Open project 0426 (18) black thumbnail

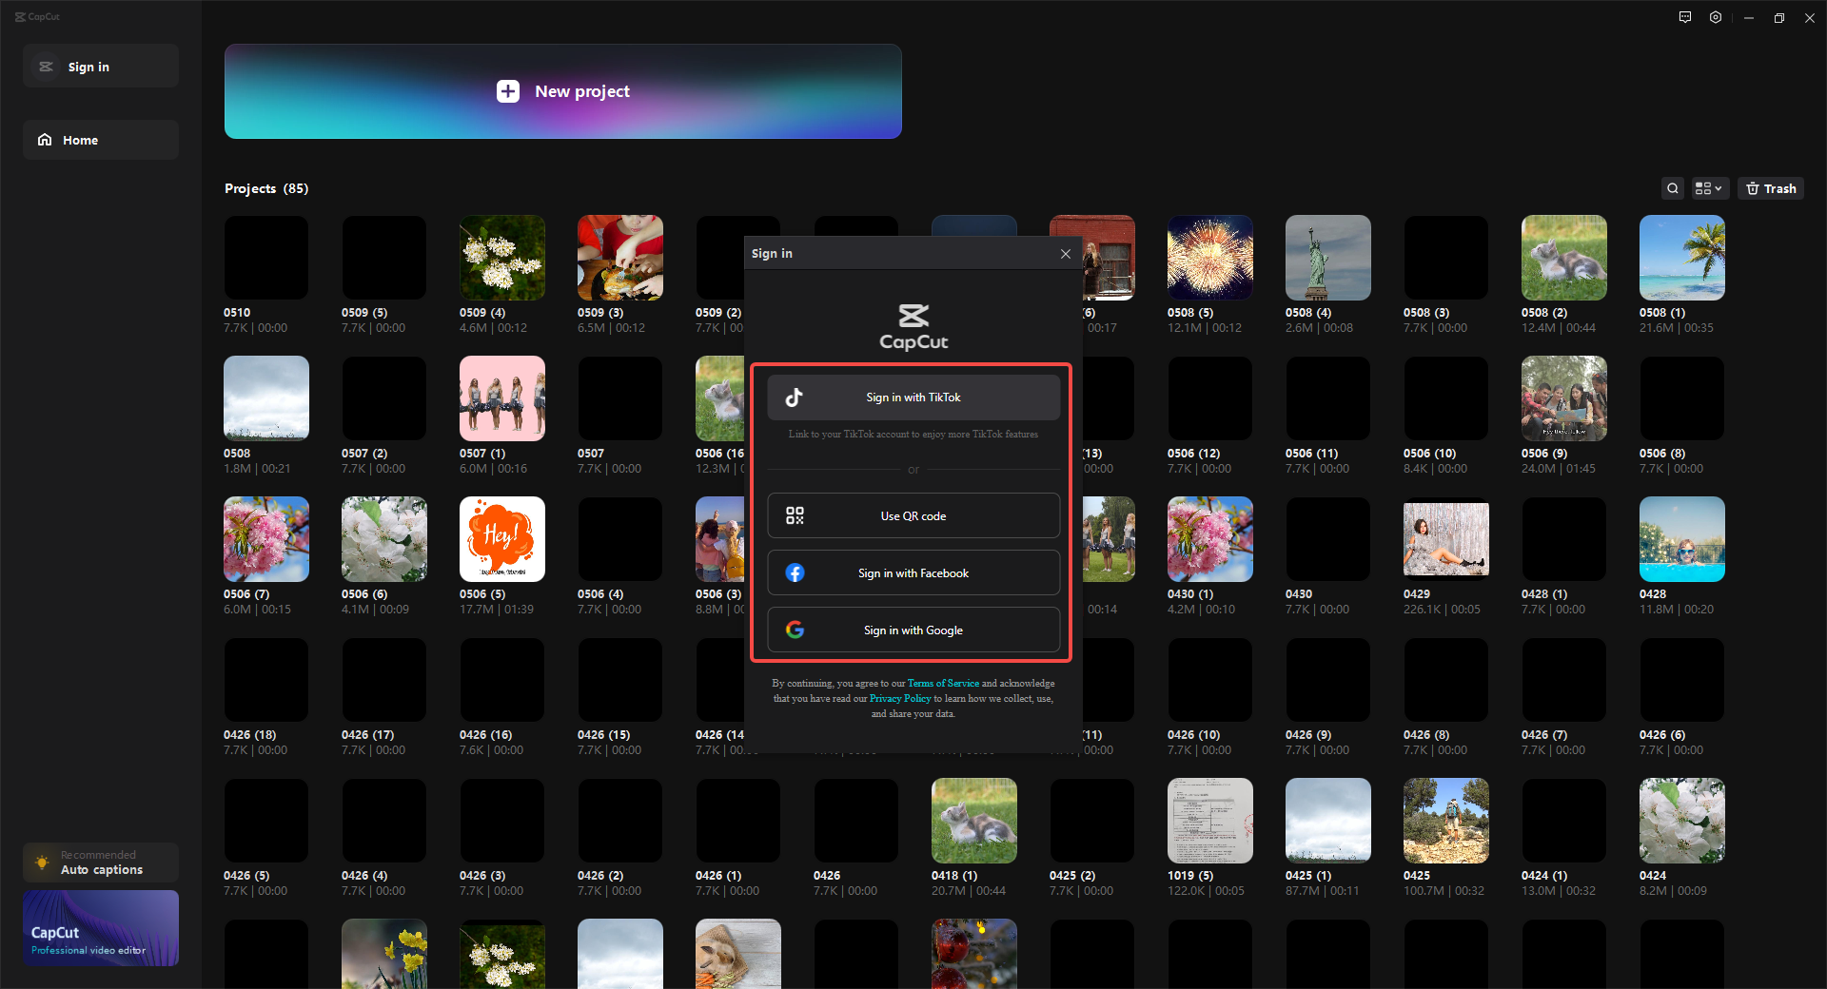tap(266, 680)
